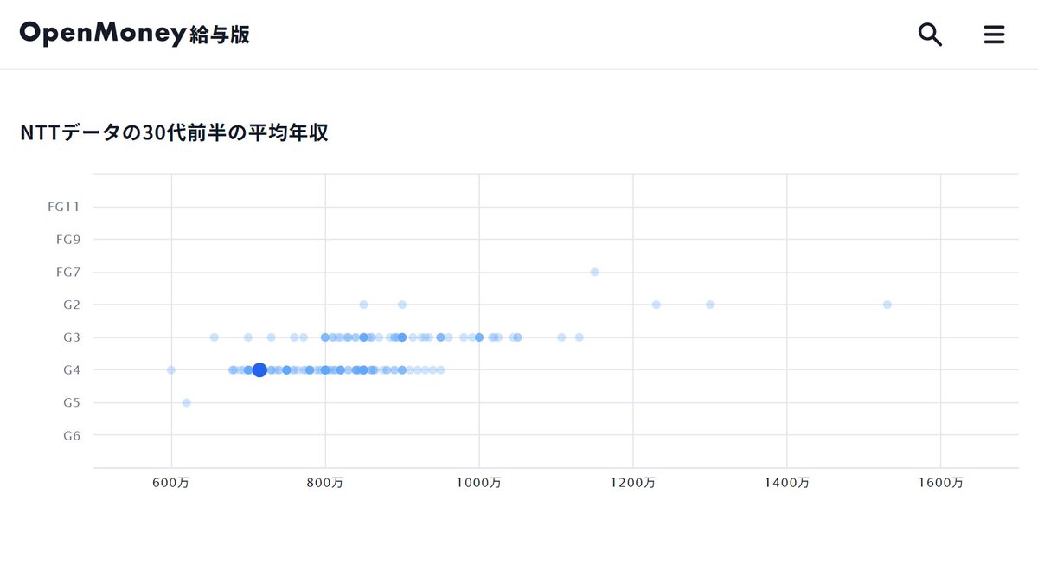Select the G3 y-axis label
The image size is (1038, 584).
(72, 337)
